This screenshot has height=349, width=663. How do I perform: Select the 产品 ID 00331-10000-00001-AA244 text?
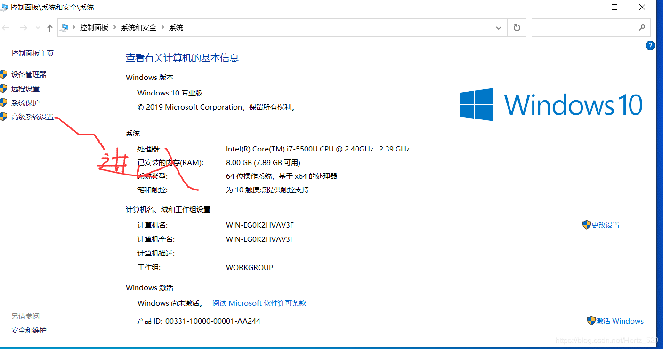coord(199,321)
